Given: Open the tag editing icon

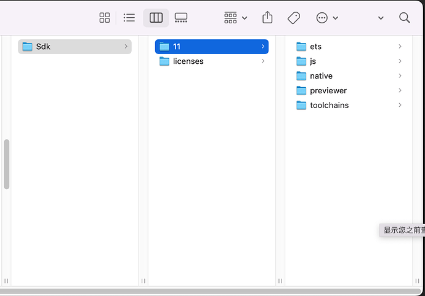Looking at the screenshot, I should pyautogui.click(x=294, y=18).
